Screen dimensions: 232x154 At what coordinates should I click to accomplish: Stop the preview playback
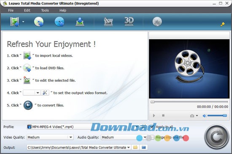click(x=163, y=115)
